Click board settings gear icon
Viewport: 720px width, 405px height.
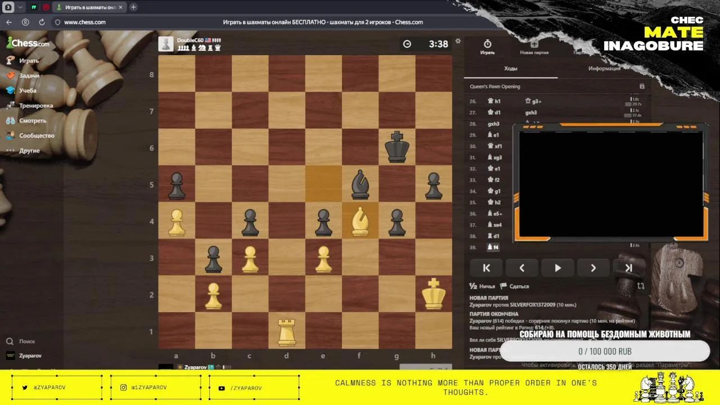tap(458, 41)
